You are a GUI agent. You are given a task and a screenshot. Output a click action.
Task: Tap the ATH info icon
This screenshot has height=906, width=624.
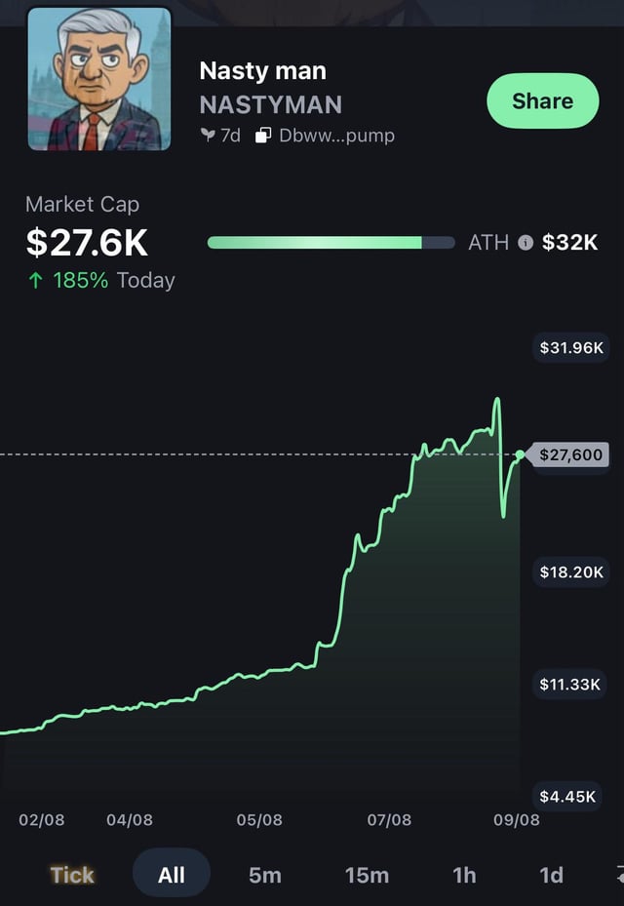(526, 243)
